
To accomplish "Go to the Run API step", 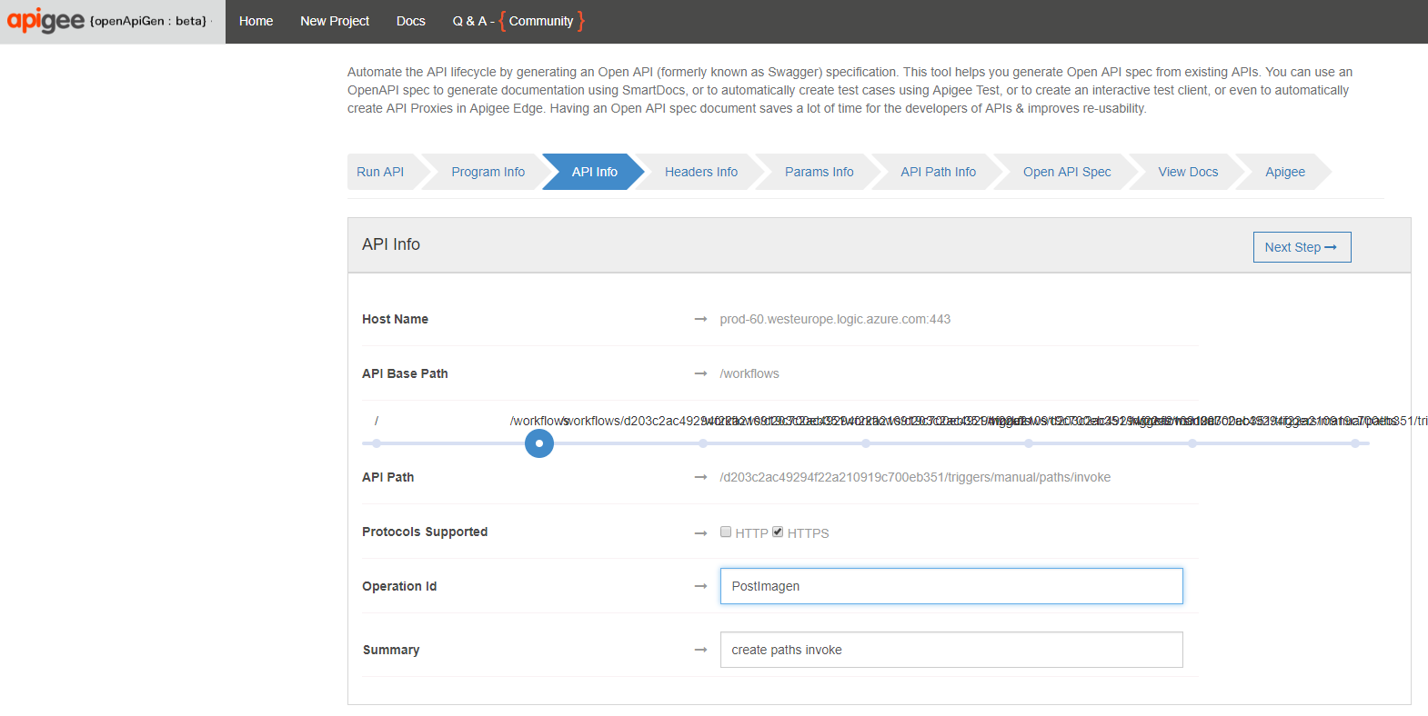I will 380,172.
